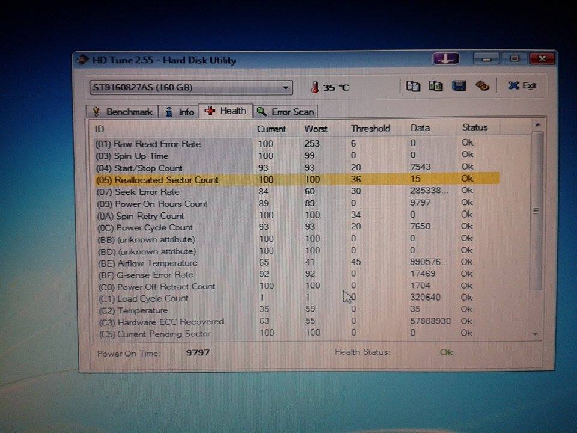Open the HD Tune options icon

tap(482, 86)
